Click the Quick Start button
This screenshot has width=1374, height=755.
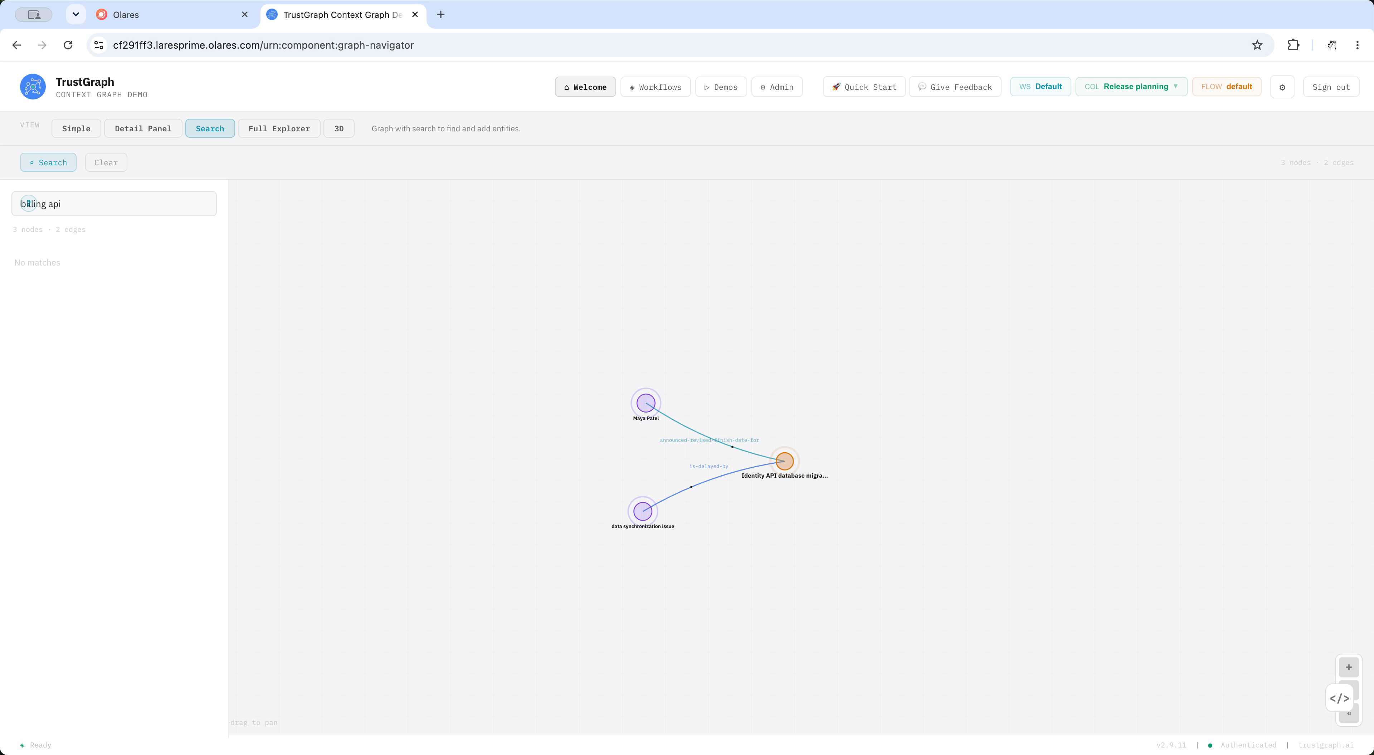[x=864, y=87]
